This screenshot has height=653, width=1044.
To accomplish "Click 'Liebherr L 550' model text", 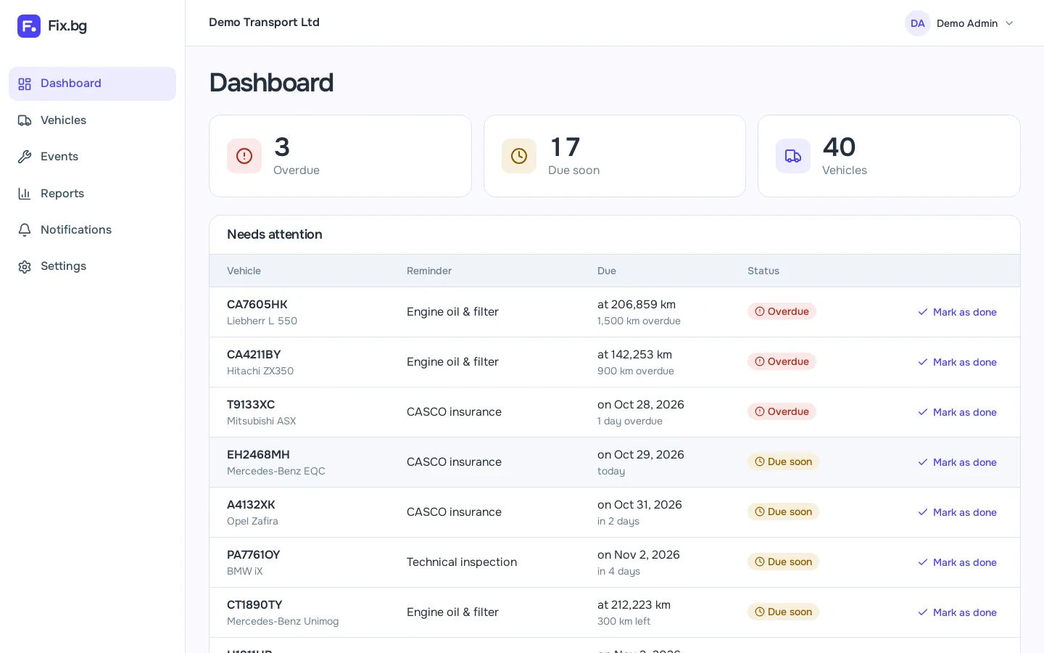I will click(262, 321).
